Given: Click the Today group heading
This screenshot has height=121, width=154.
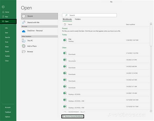Looking at the screenshot, I should (64, 35).
